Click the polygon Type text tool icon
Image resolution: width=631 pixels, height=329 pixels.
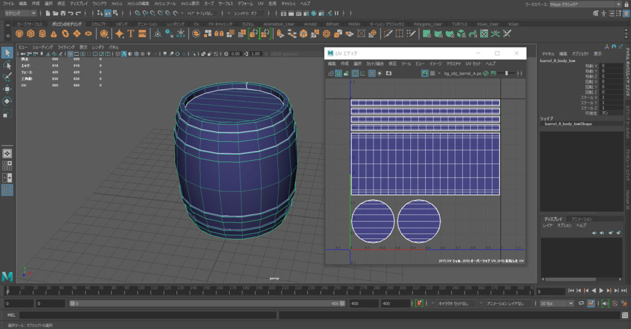pyautogui.click(x=131, y=34)
